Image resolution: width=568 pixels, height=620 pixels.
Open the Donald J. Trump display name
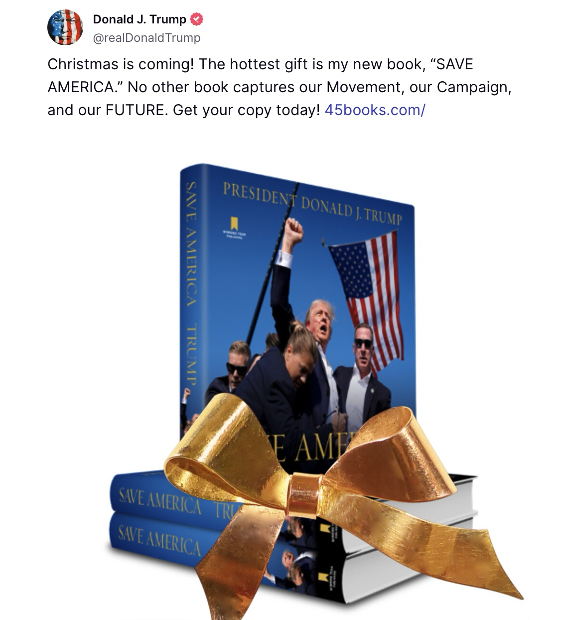[x=140, y=19]
